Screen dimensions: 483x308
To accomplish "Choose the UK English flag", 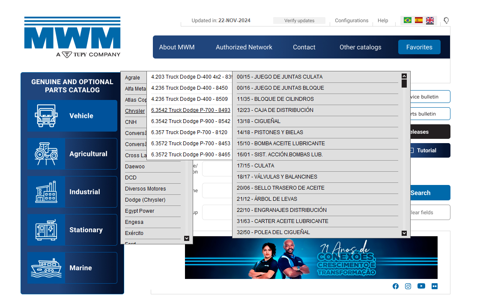I will point(430,20).
